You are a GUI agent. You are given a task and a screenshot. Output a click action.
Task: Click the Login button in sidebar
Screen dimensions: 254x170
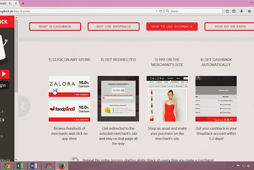4,85
